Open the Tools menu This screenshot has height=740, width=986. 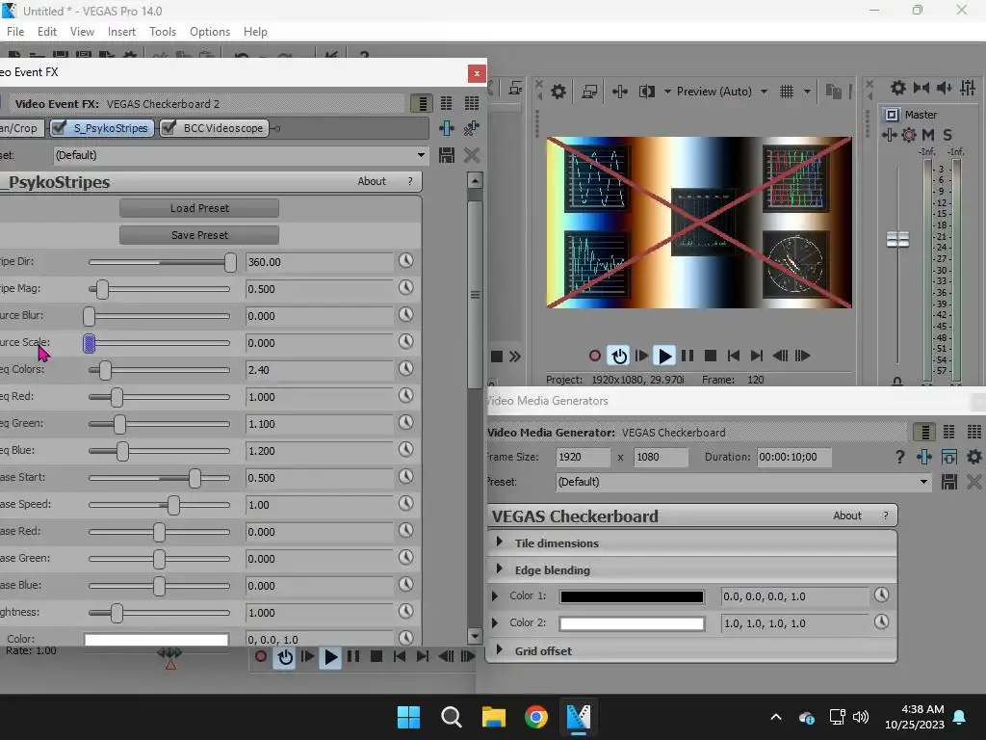(162, 32)
